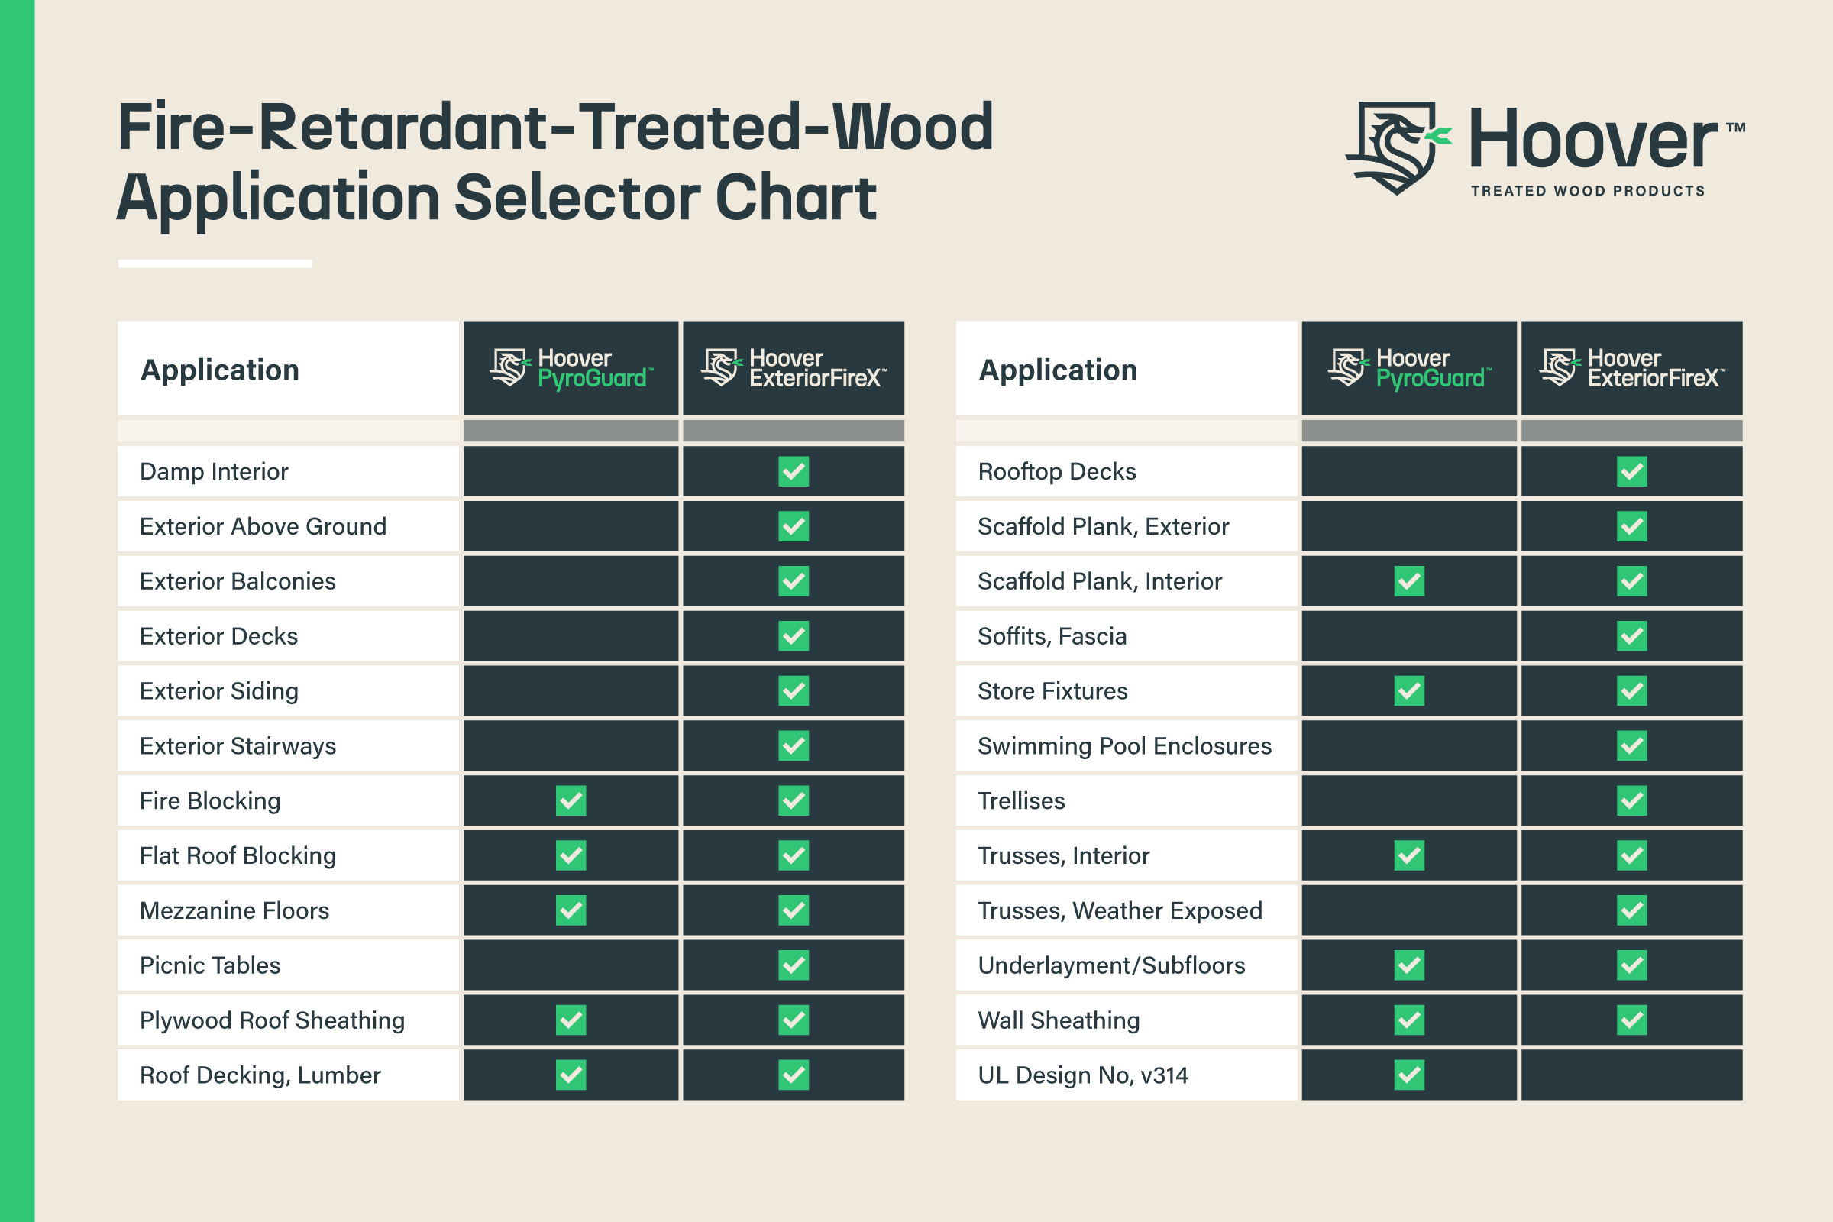The image size is (1833, 1222).
Task: Click ExteriorFireX logo in left table header
Action: pos(794,369)
